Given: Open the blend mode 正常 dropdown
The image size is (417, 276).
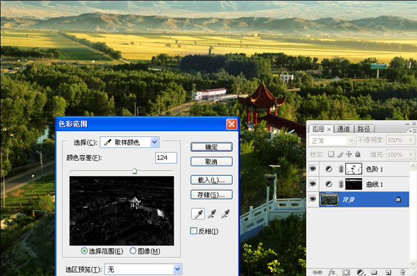Looking at the screenshot, I should point(332,140).
